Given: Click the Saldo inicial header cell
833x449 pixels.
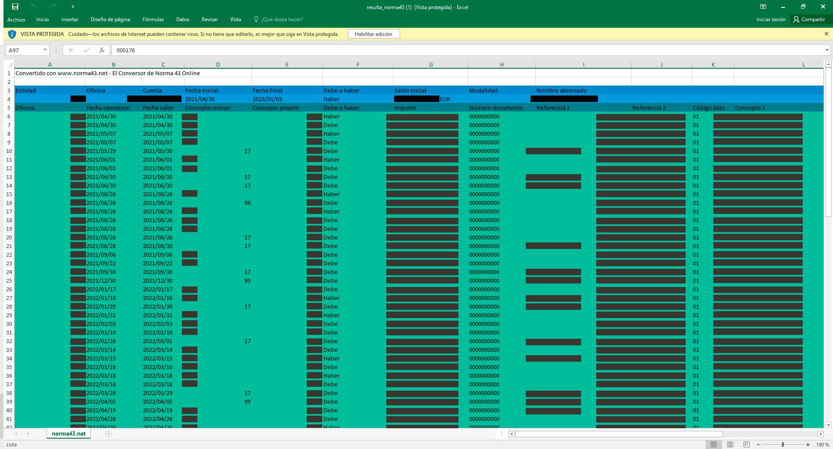Looking at the screenshot, I should click(430, 90).
